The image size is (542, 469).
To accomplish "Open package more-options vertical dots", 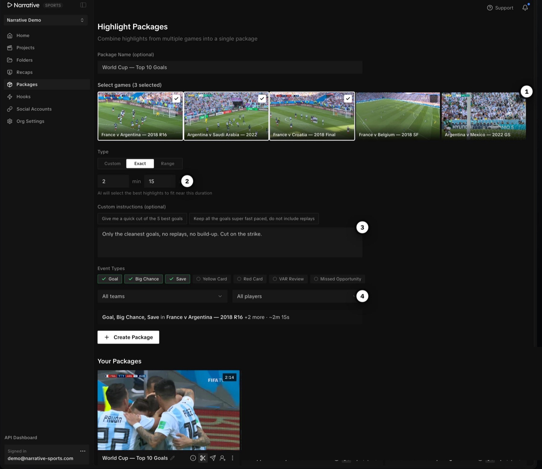I will coord(232,458).
